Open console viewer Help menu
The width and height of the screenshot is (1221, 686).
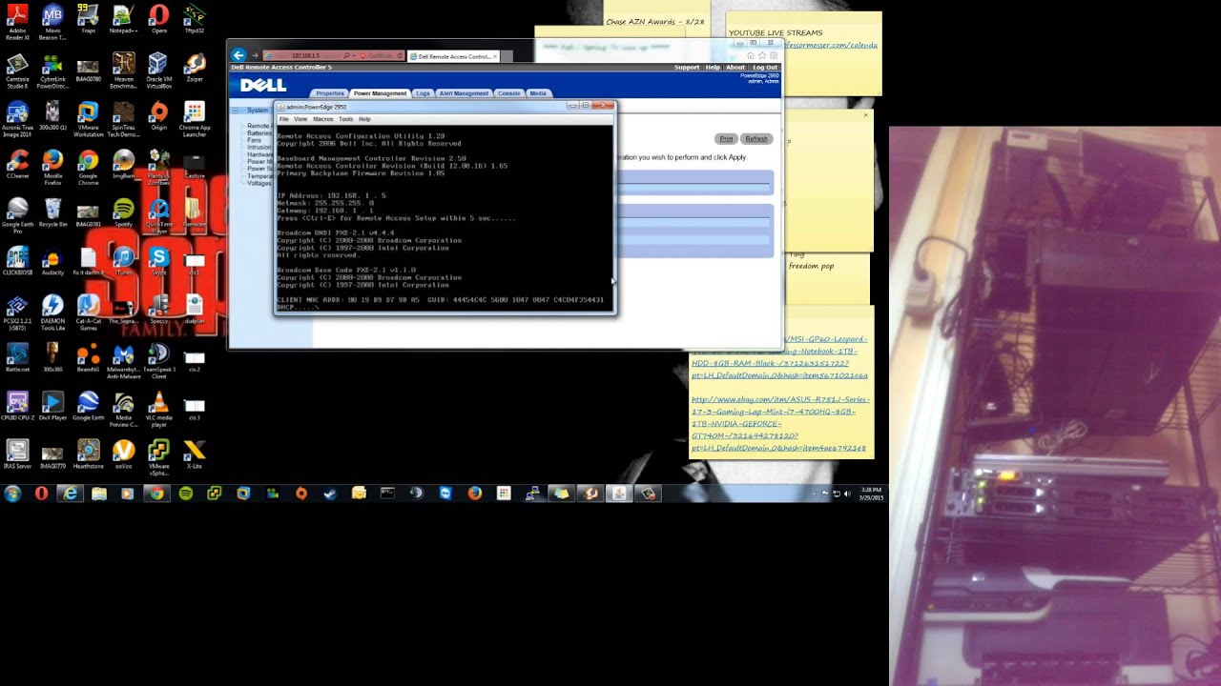click(x=364, y=119)
